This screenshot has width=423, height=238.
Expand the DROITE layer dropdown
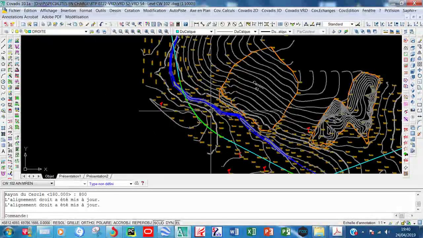coord(86,32)
